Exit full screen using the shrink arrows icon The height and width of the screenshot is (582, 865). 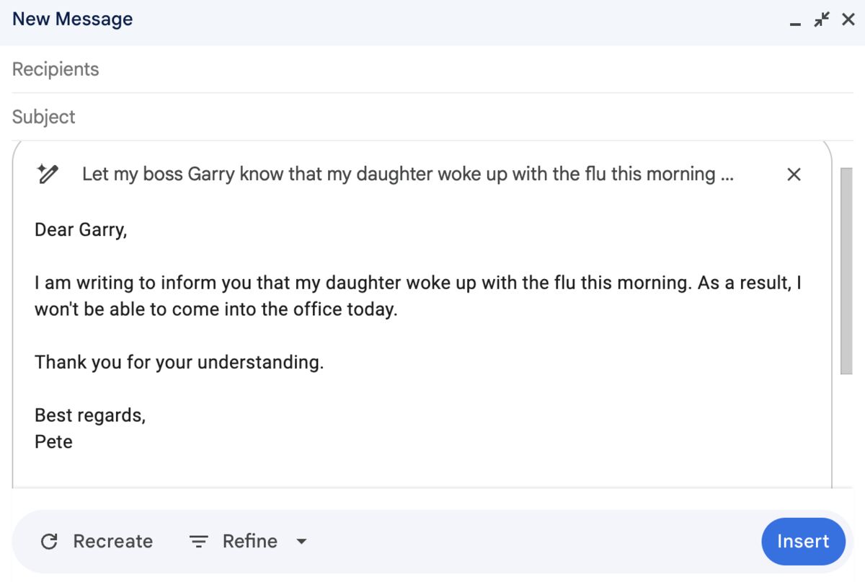821,19
